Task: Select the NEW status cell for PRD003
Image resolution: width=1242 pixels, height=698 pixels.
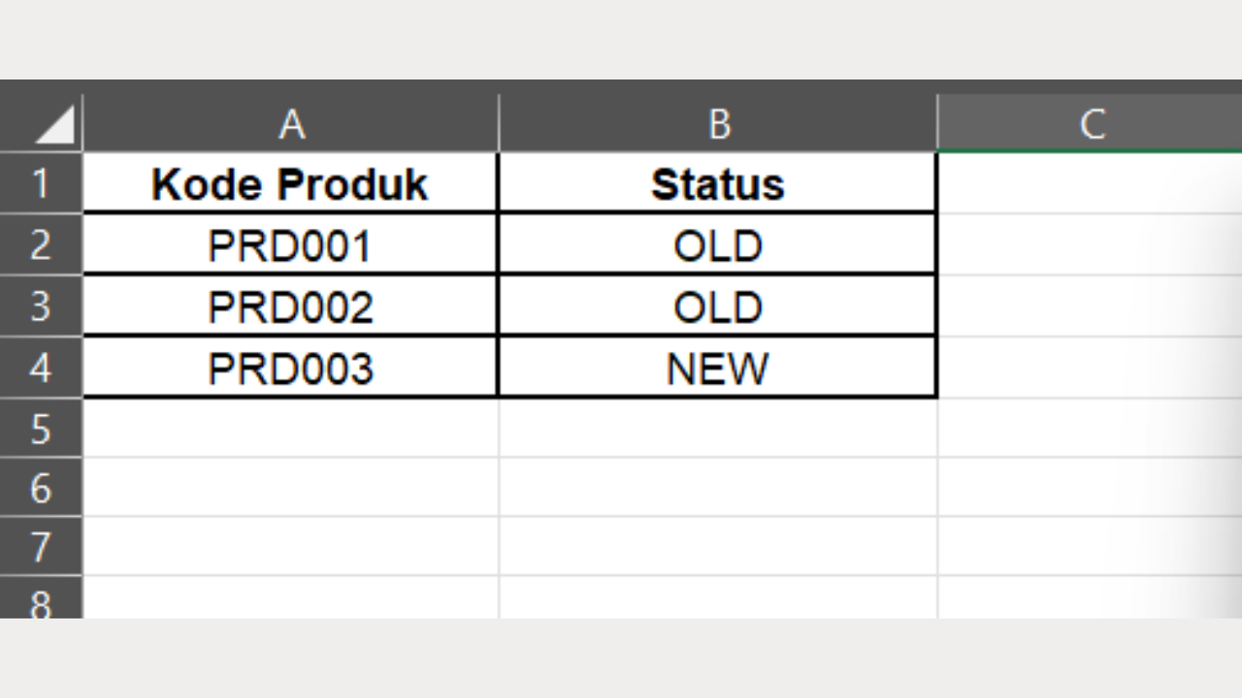Action: (x=718, y=366)
